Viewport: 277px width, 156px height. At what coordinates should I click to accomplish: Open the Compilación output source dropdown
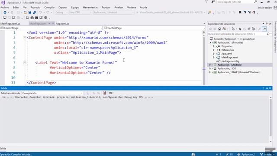click(52, 93)
